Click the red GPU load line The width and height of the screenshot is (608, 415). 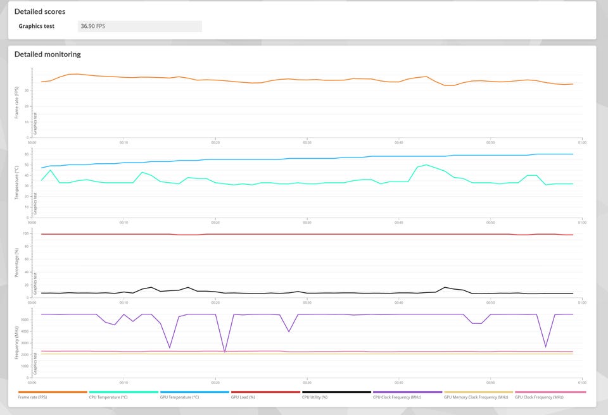307,234
